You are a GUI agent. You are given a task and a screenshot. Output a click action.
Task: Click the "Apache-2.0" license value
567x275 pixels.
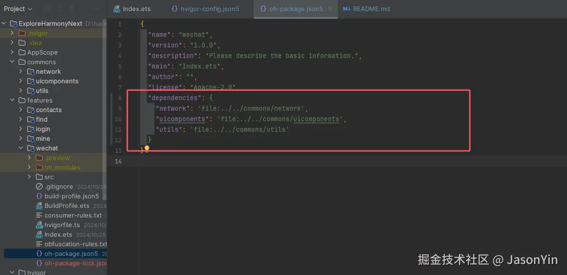(212, 87)
